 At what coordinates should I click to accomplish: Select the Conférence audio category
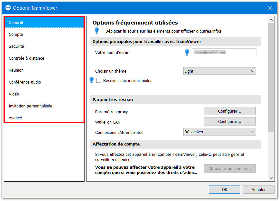point(44,82)
